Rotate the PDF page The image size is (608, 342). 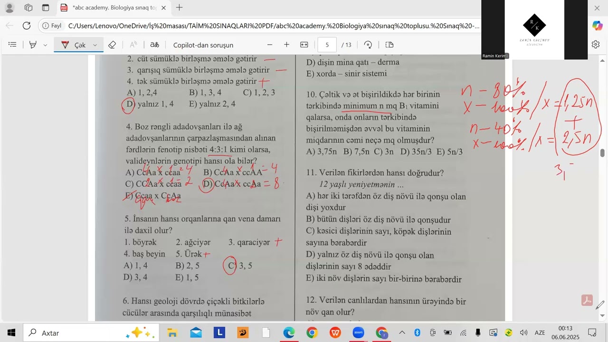coord(368,45)
